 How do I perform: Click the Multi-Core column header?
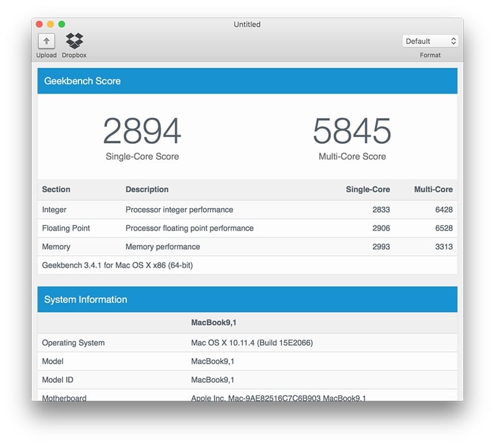click(x=433, y=190)
